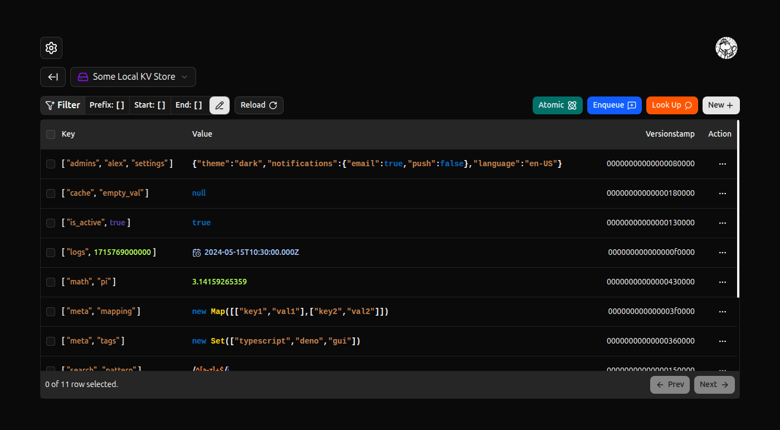Click the calendar icon beside the logs timestamp
This screenshot has width=780, height=430.
pyautogui.click(x=196, y=252)
